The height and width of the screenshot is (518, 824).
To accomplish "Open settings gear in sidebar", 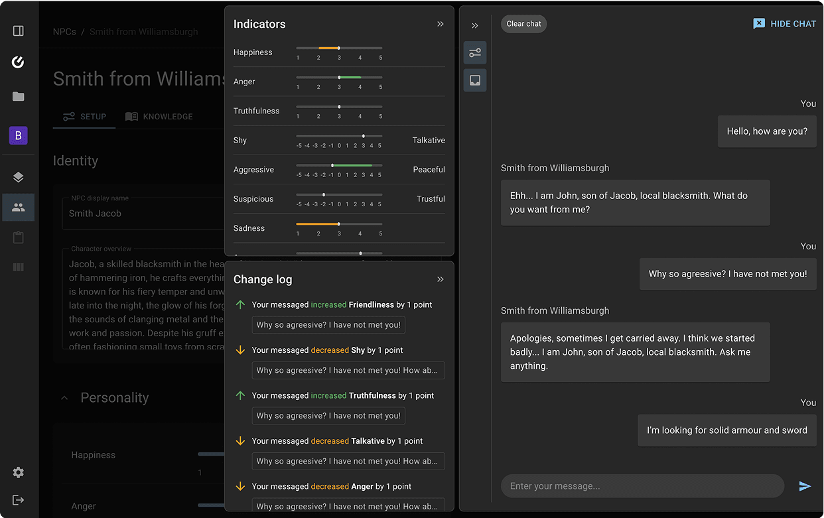I will (19, 472).
